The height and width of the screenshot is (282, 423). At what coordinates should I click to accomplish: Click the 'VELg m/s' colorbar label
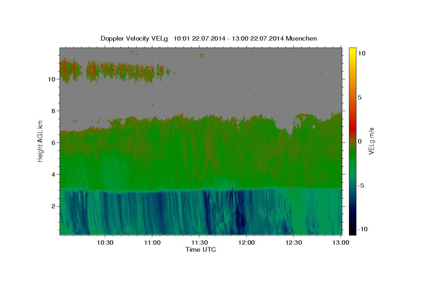(371, 141)
